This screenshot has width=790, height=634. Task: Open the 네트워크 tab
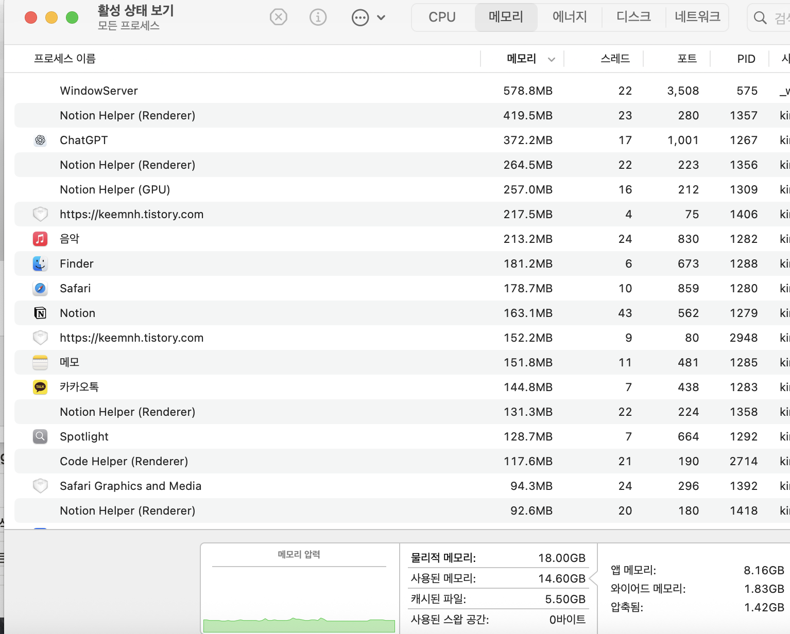[697, 17]
